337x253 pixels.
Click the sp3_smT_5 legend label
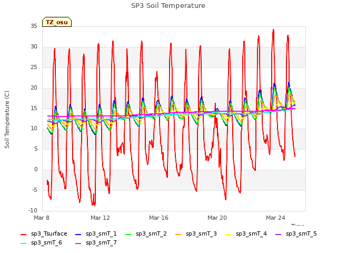301,233
